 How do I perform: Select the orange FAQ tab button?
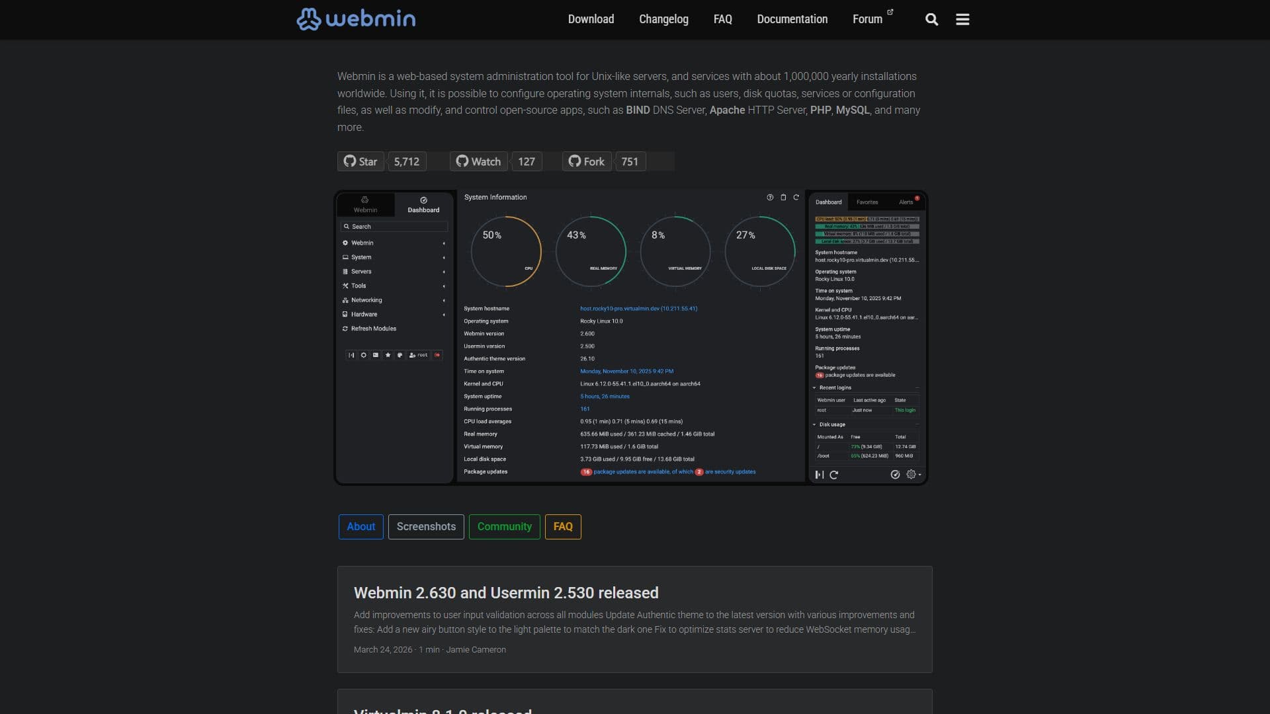point(563,527)
